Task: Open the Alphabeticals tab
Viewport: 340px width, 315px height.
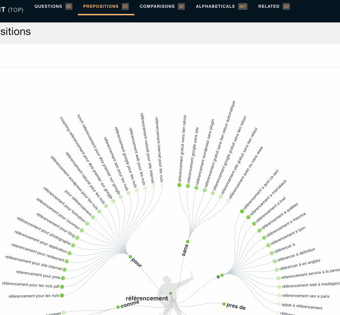Action: 221,6
